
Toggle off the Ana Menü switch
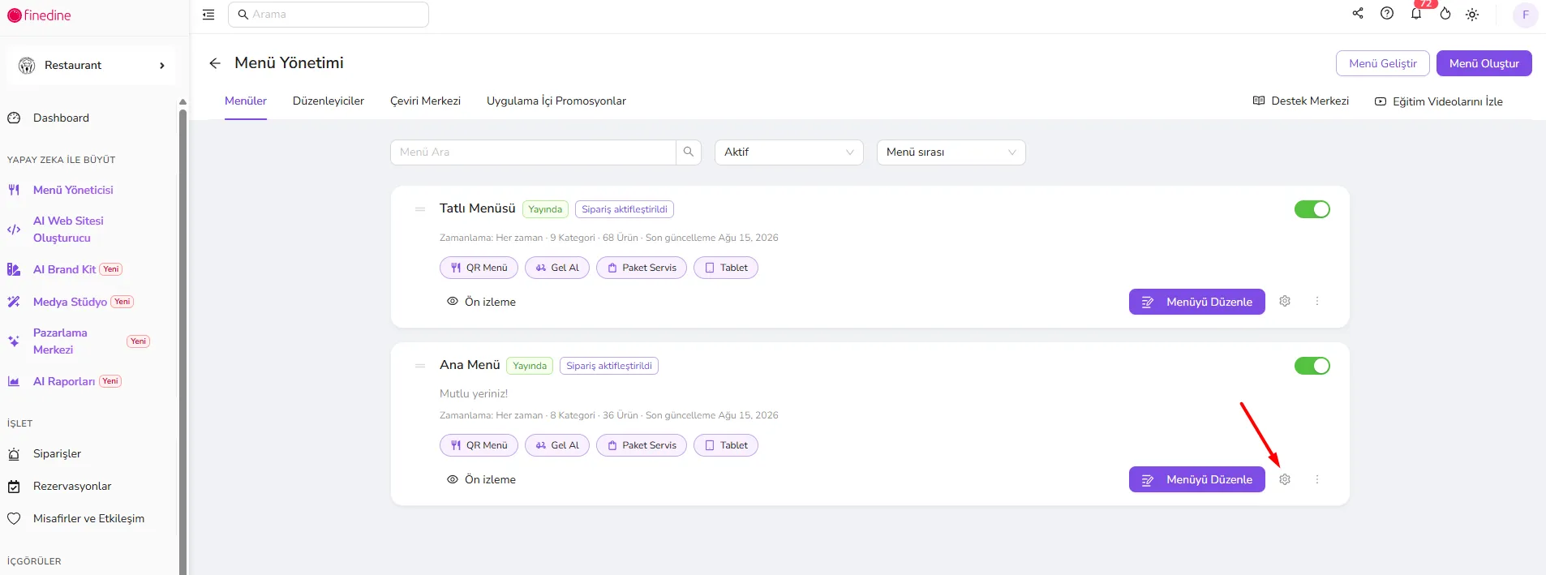pyautogui.click(x=1312, y=366)
